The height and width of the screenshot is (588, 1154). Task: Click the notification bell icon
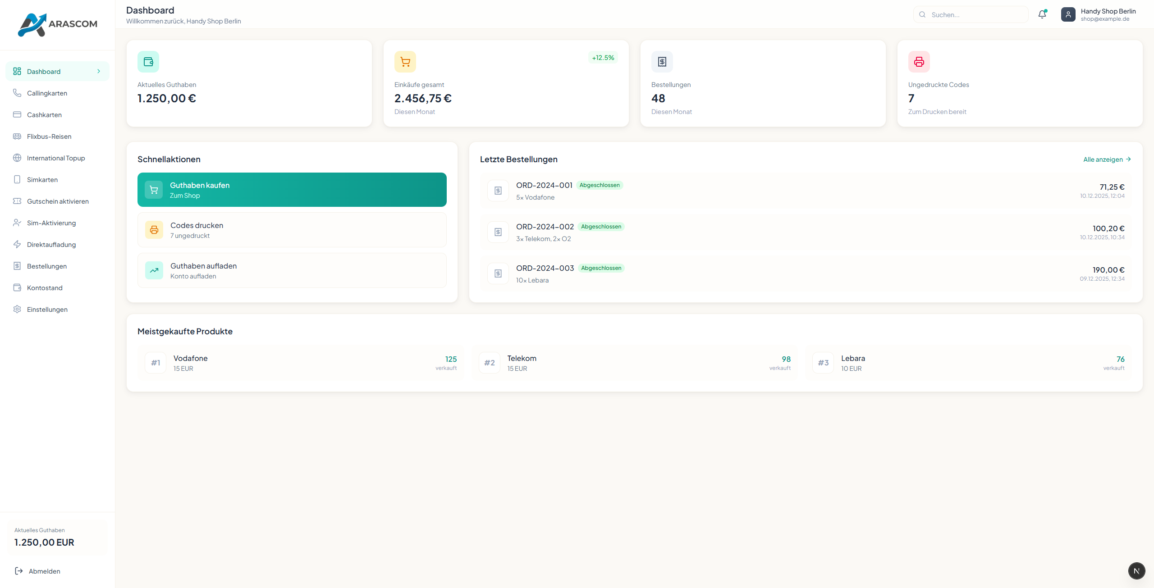click(x=1042, y=14)
